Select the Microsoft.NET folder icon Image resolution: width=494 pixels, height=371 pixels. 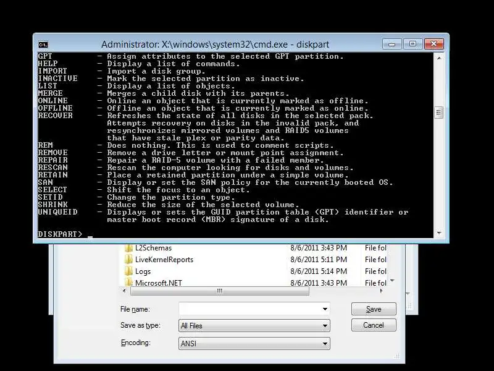point(128,283)
